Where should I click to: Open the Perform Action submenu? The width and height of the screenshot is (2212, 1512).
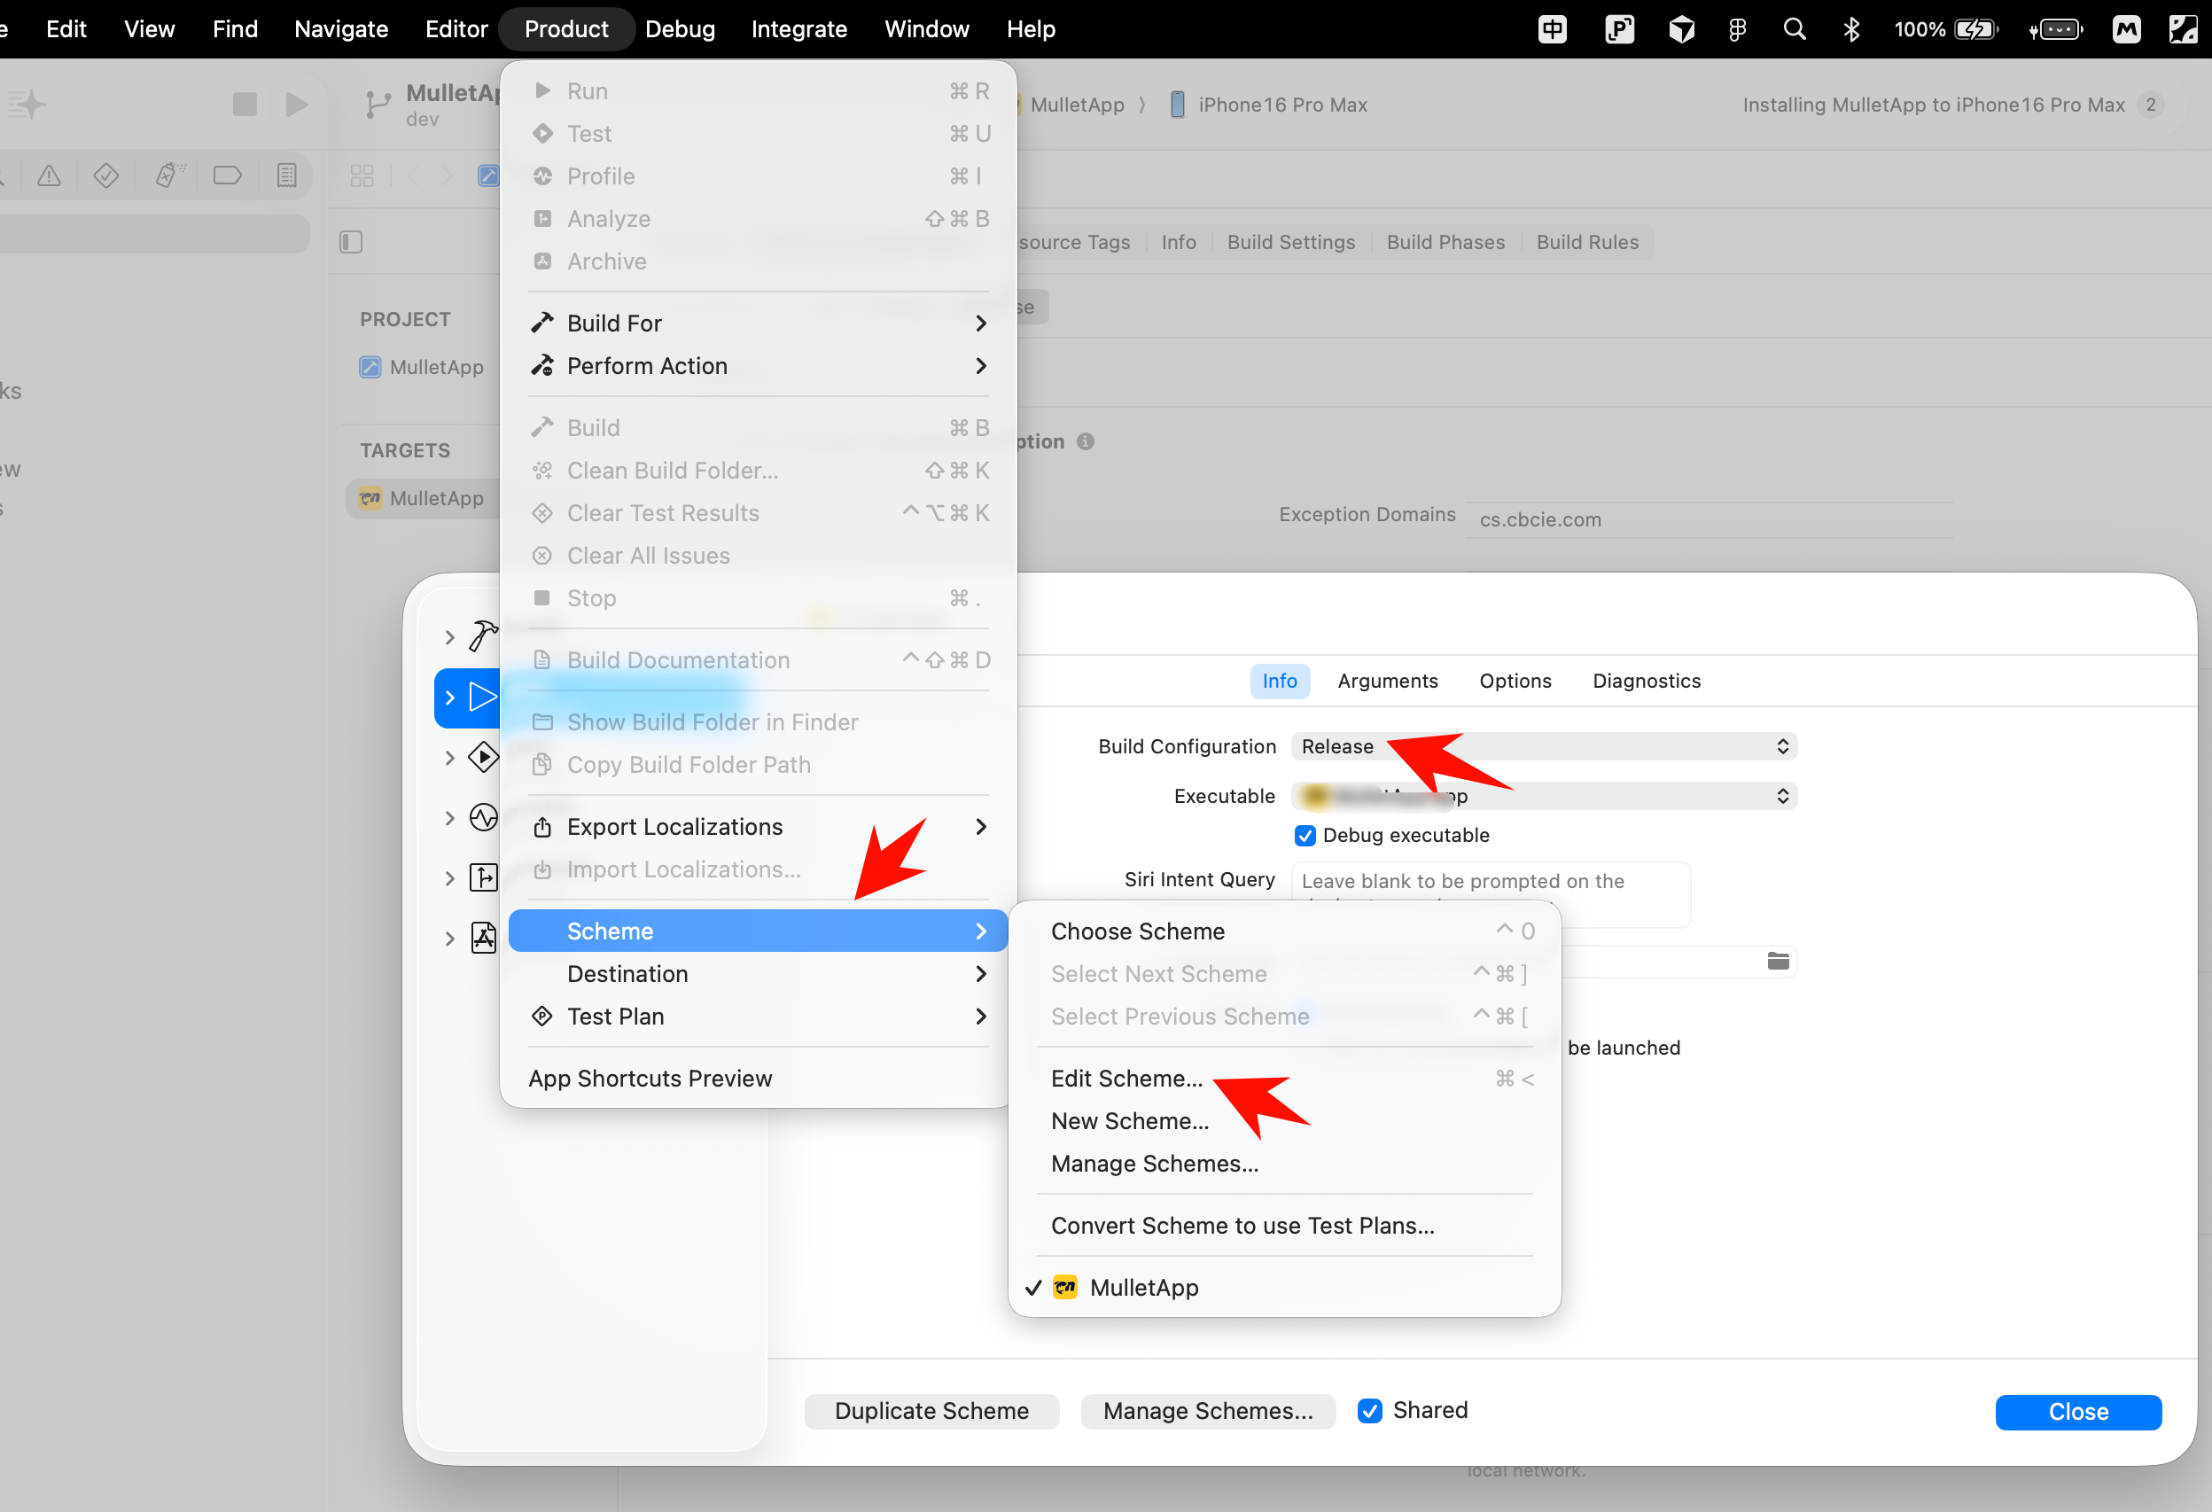[x=759, y=366]
